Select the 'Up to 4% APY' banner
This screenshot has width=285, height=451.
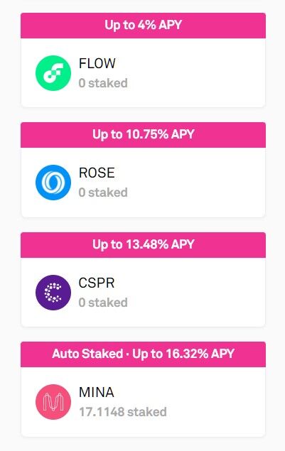click(x=143, y=26)
